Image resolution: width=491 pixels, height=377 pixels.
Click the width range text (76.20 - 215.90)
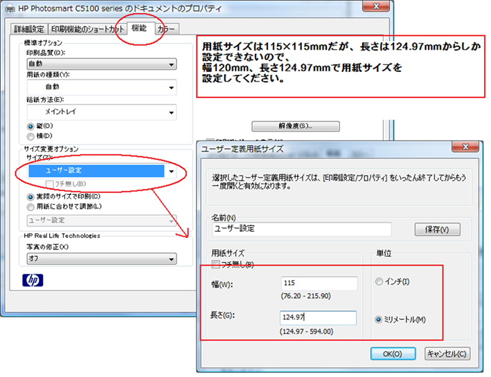pyautogui.click(x=306, y=296)
